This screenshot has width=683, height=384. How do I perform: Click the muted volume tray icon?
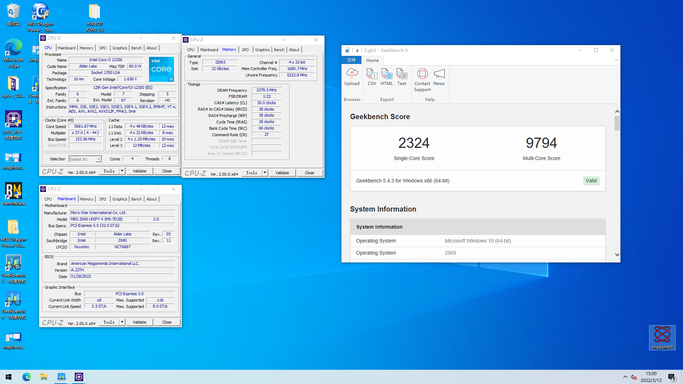click(634, 377)
